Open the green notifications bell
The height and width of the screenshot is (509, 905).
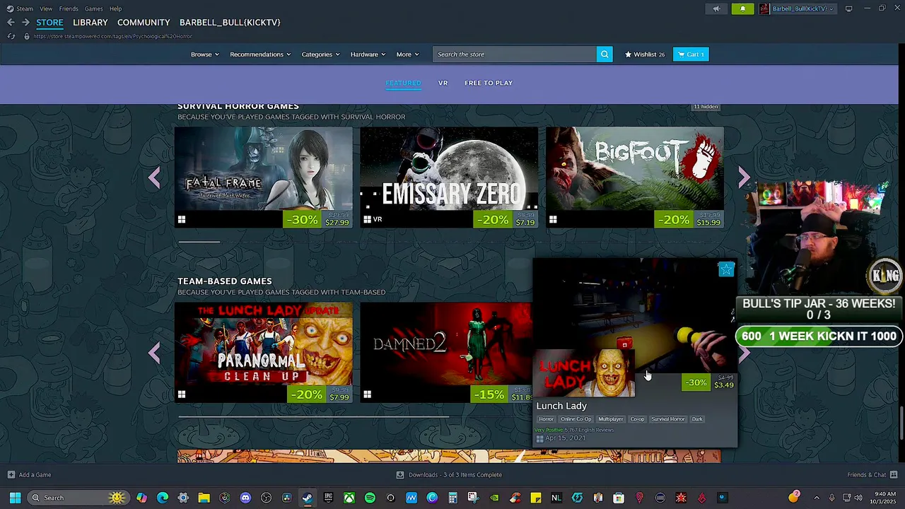[x=742, y=8]
